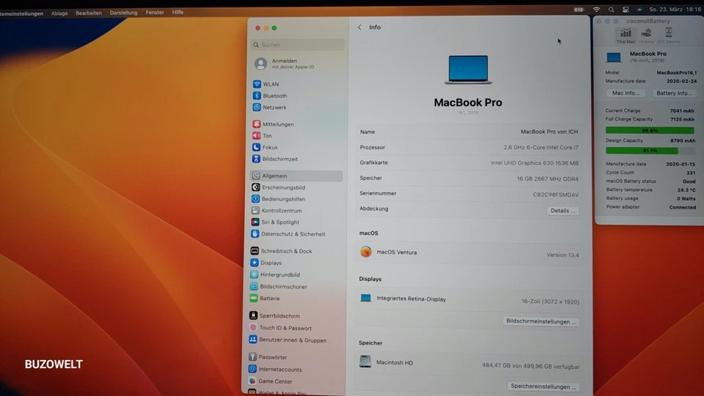
Task: Open Benutzer:innen & Gruppen settings
Action: point(287,340)
